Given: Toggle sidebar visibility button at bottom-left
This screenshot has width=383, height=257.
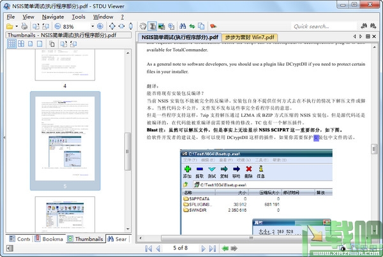Looking at the screenshot, I should click(x=10, y=249).
